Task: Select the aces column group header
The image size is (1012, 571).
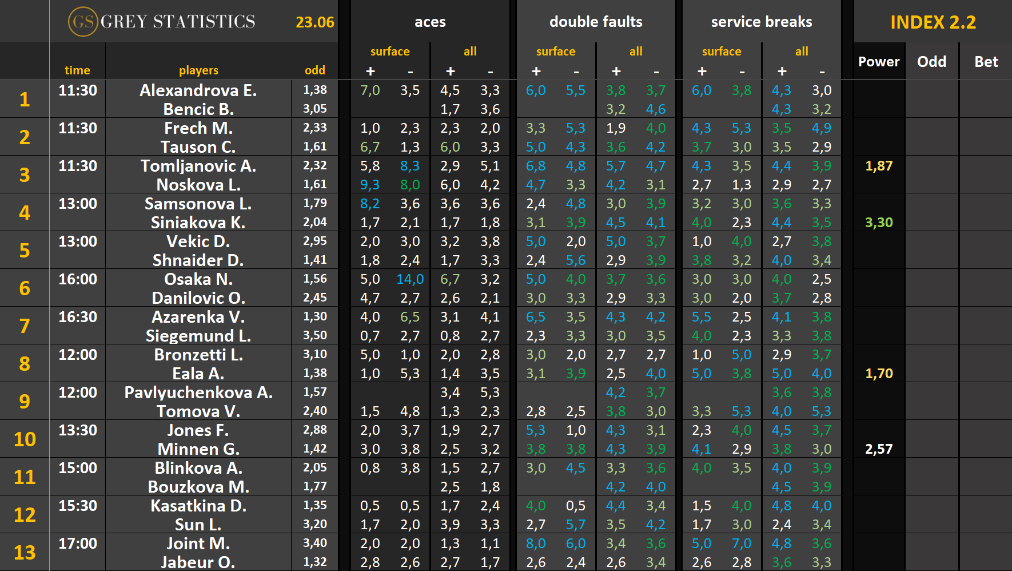Action: (x=430, y=22)
